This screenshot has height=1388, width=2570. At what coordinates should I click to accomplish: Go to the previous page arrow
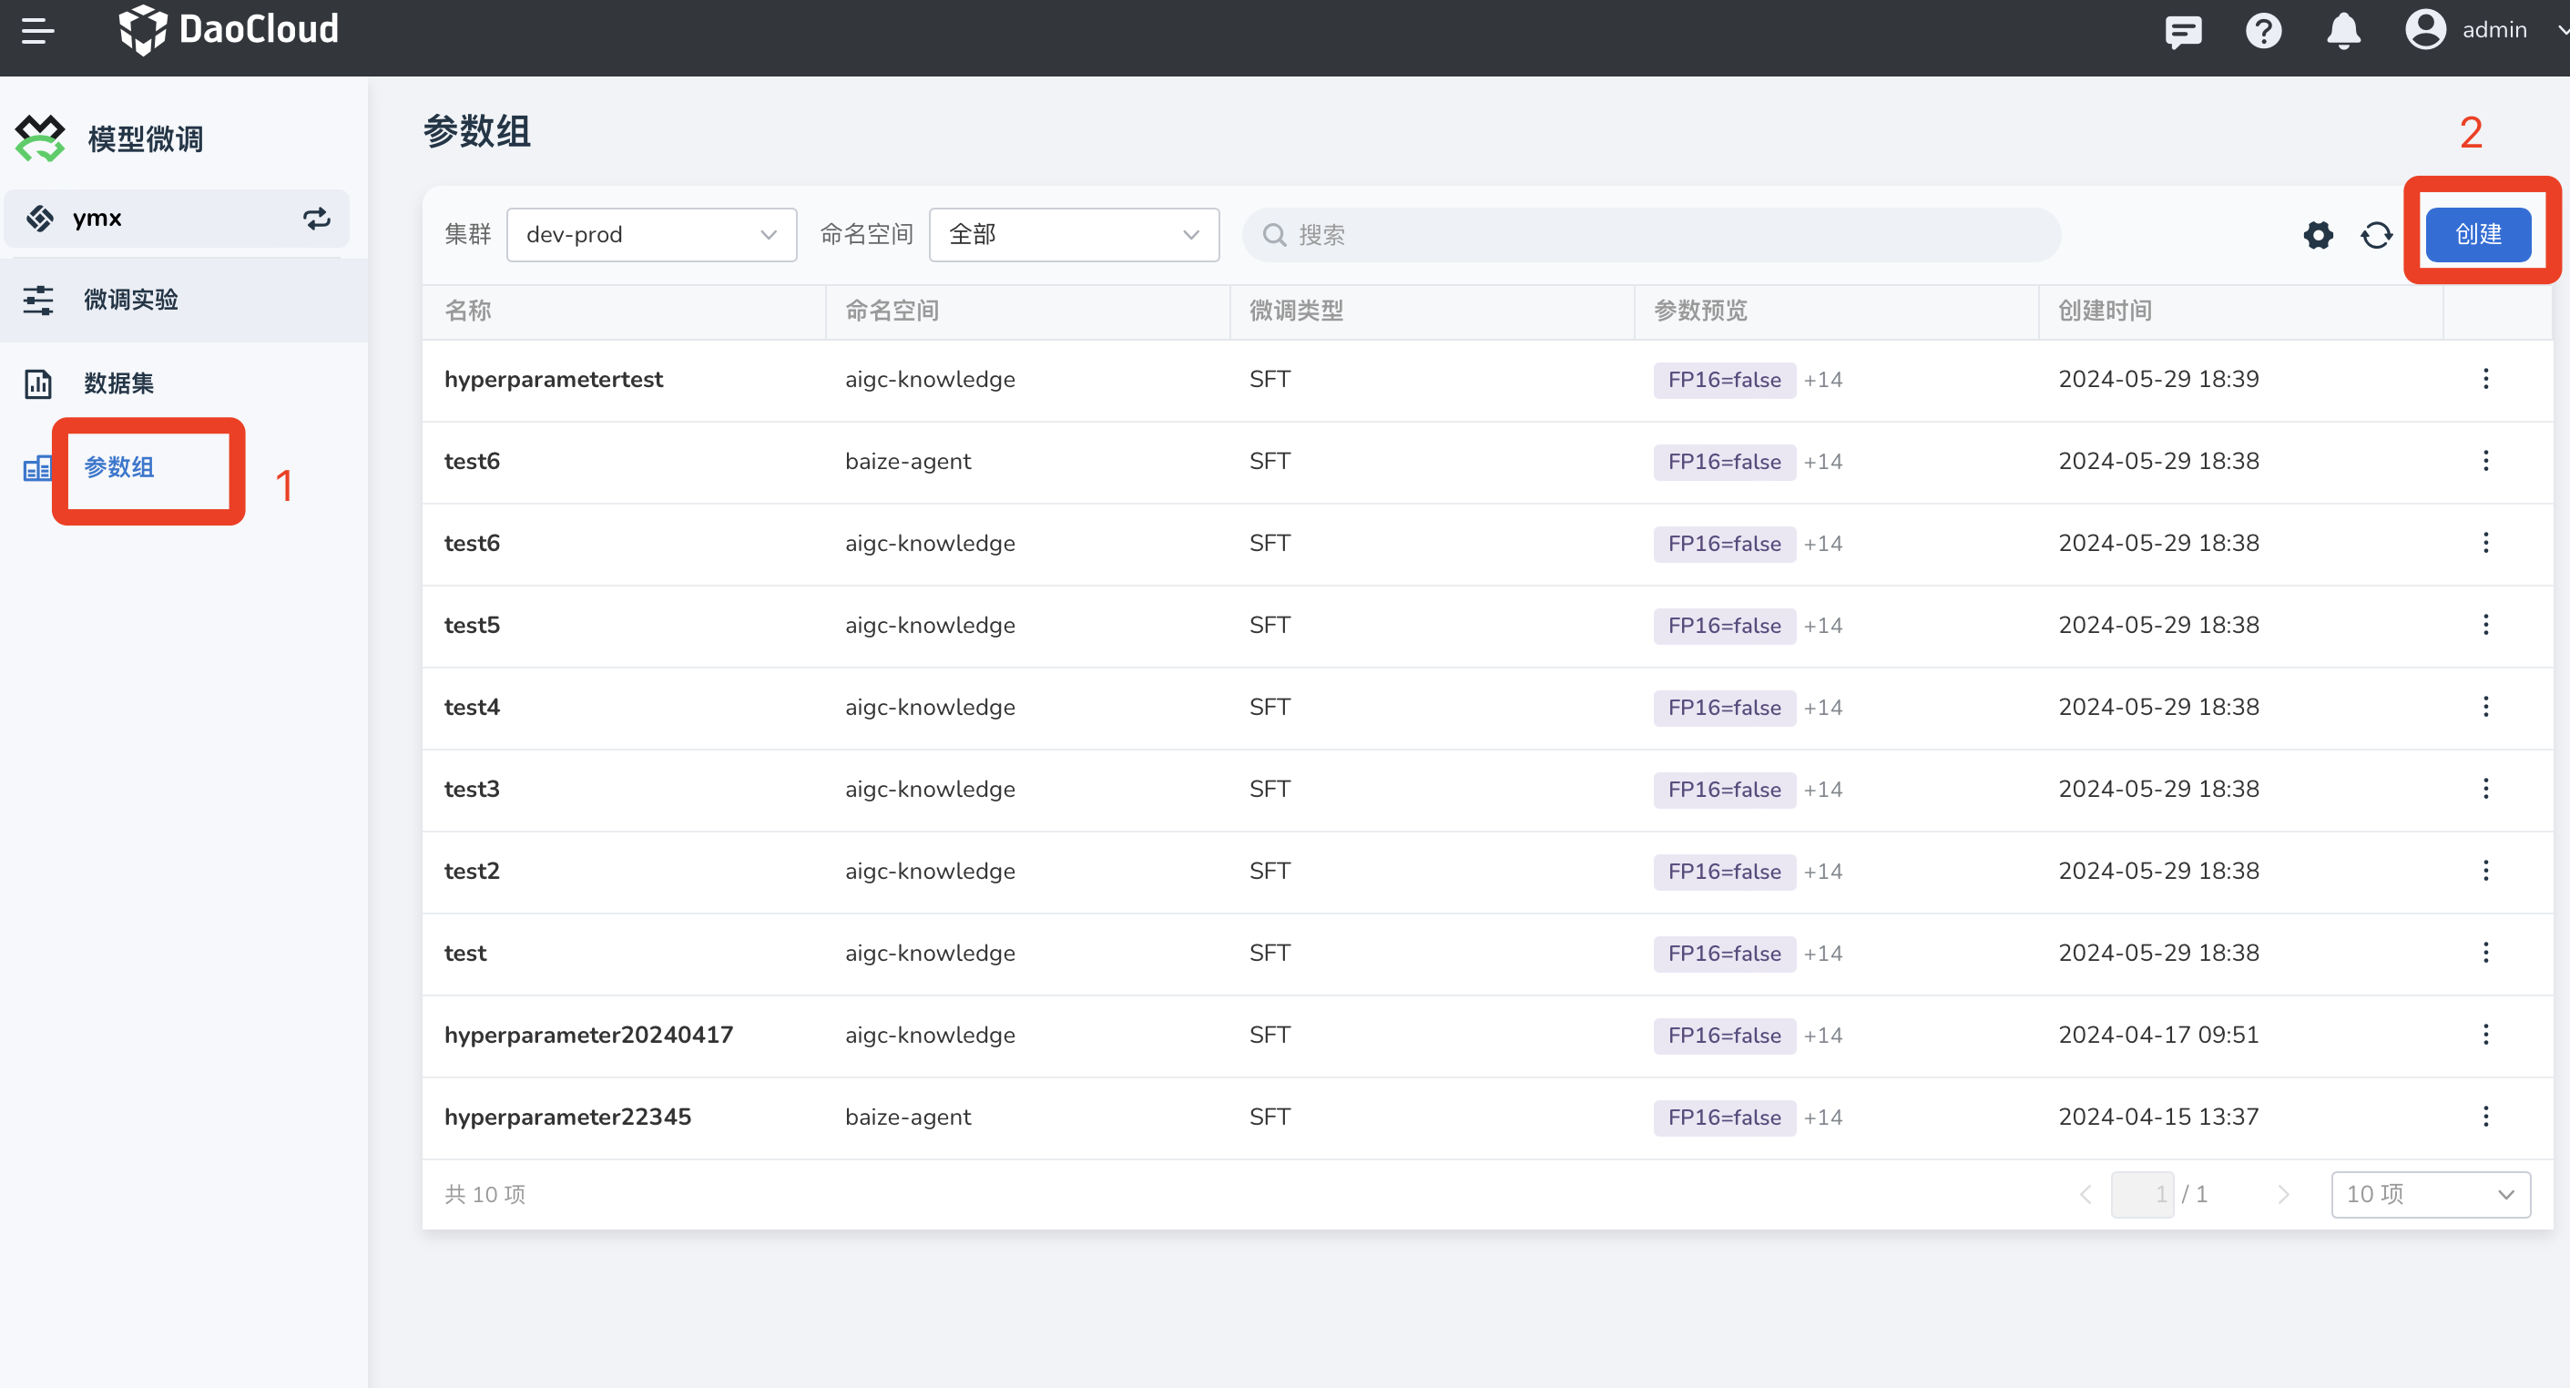2086,1194
